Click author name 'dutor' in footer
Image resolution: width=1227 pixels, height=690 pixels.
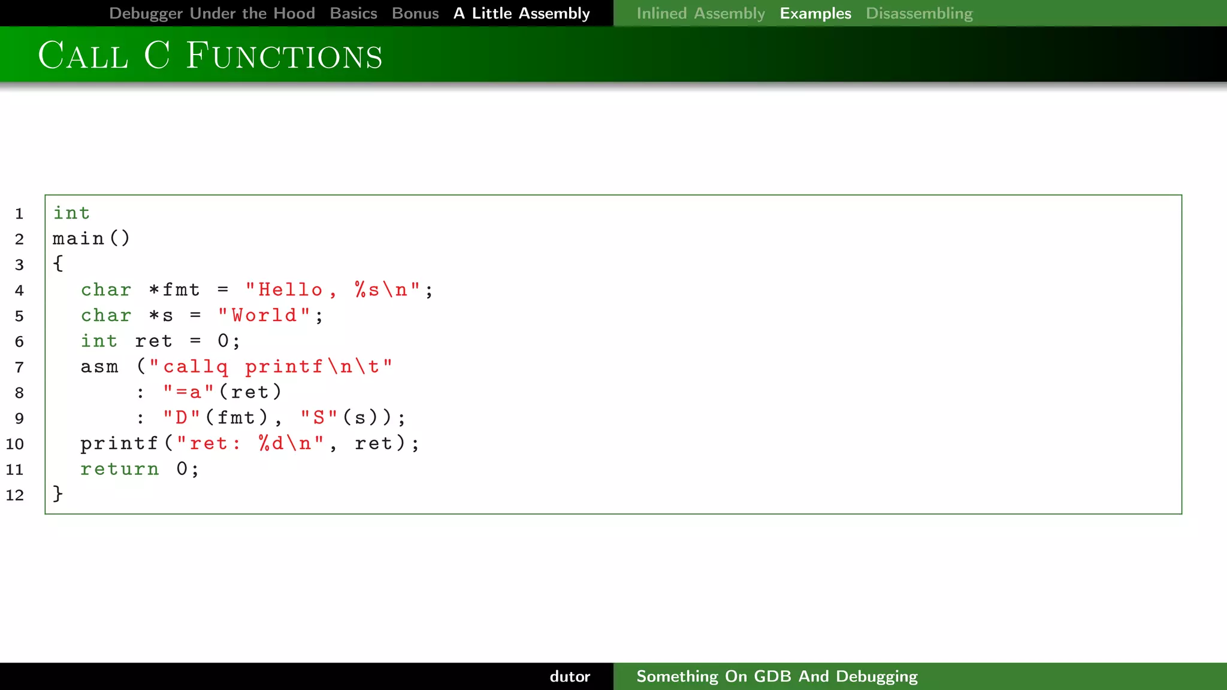[570, 676]
